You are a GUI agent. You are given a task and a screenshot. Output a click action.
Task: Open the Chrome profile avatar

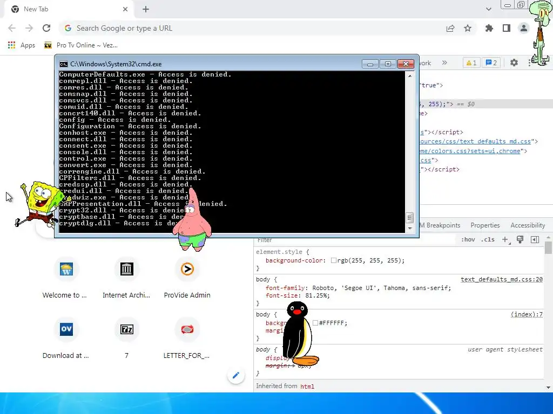(524, 28)
